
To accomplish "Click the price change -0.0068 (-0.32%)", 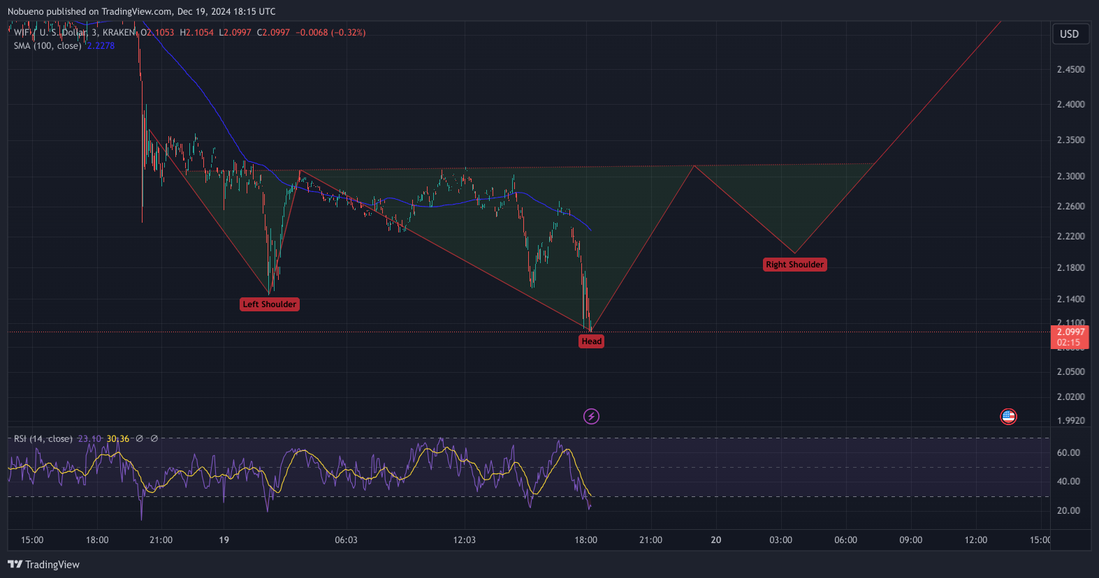I will tap(330, 33).
